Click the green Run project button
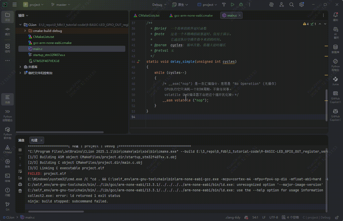The height and width of the screenshot is (221, 343). [x=233, y=5]
